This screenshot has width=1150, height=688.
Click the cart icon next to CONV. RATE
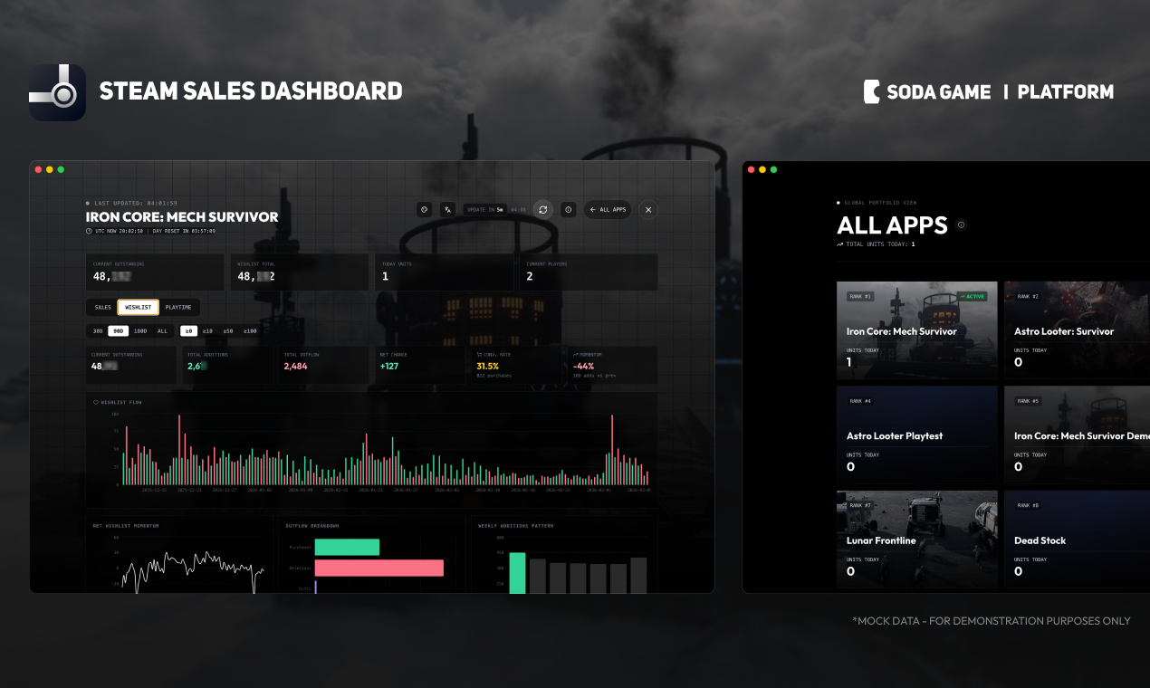(477, 355)
